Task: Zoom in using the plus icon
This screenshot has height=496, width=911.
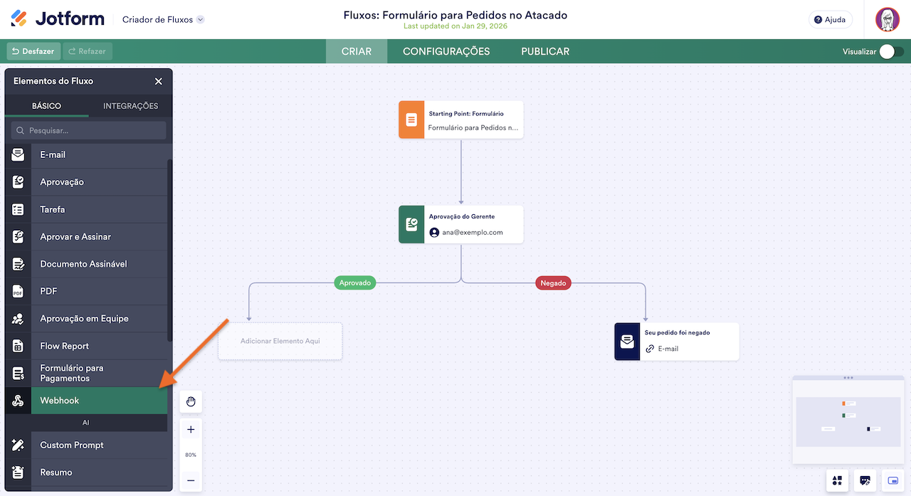Action: pyautogui.click(x=190, y=430)
